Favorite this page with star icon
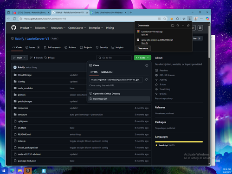Image resolution: width=232 pixels, height=174 pixels. pos(165,19)
